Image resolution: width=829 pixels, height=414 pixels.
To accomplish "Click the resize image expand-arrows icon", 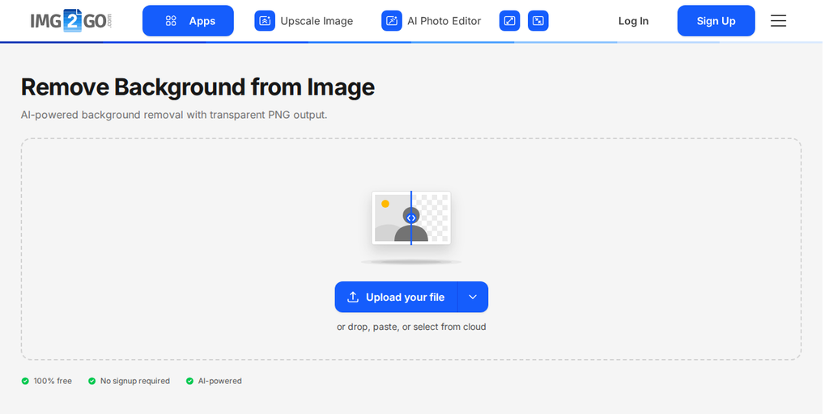I will tap(510, 21).
